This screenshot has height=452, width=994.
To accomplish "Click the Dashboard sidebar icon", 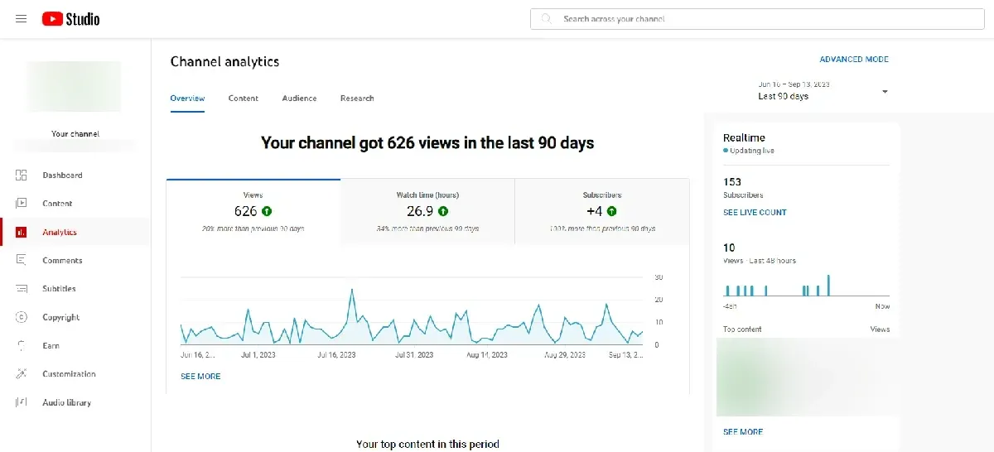I will [x=22, y=176].
